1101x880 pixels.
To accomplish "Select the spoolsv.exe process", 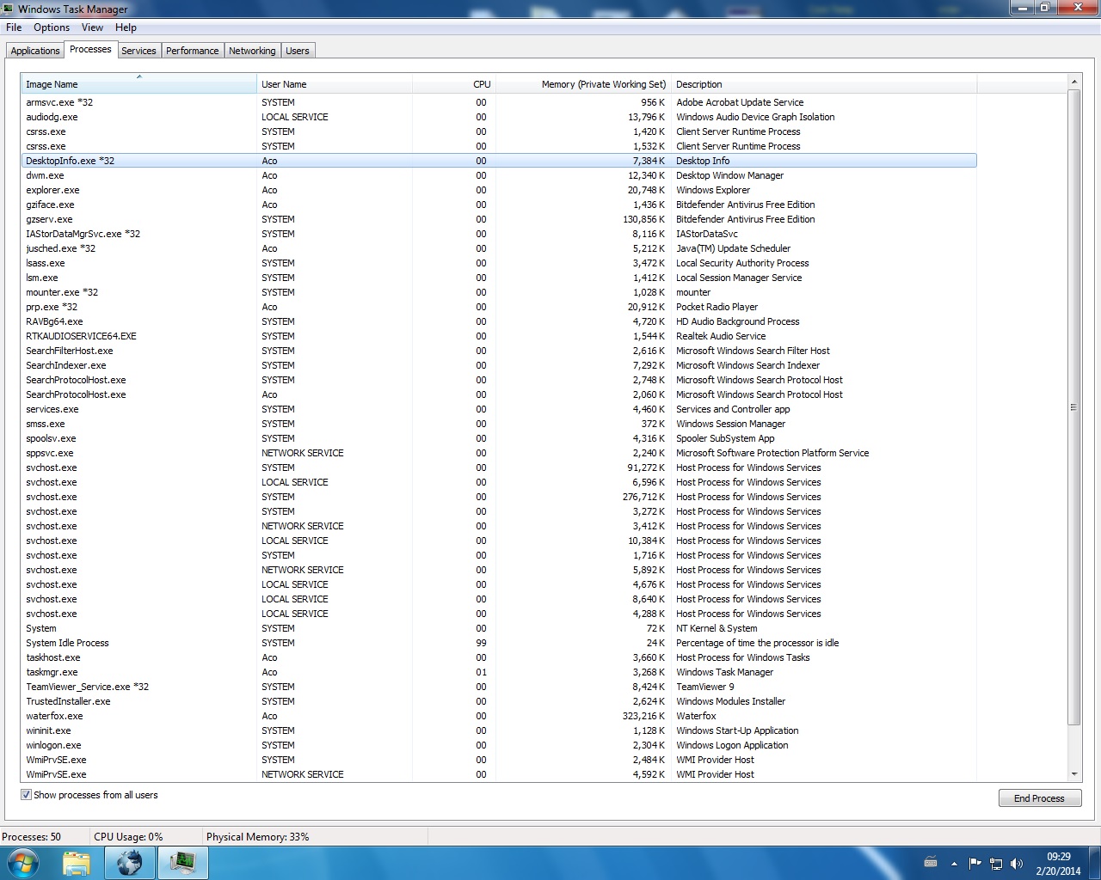I will [499, 438].
